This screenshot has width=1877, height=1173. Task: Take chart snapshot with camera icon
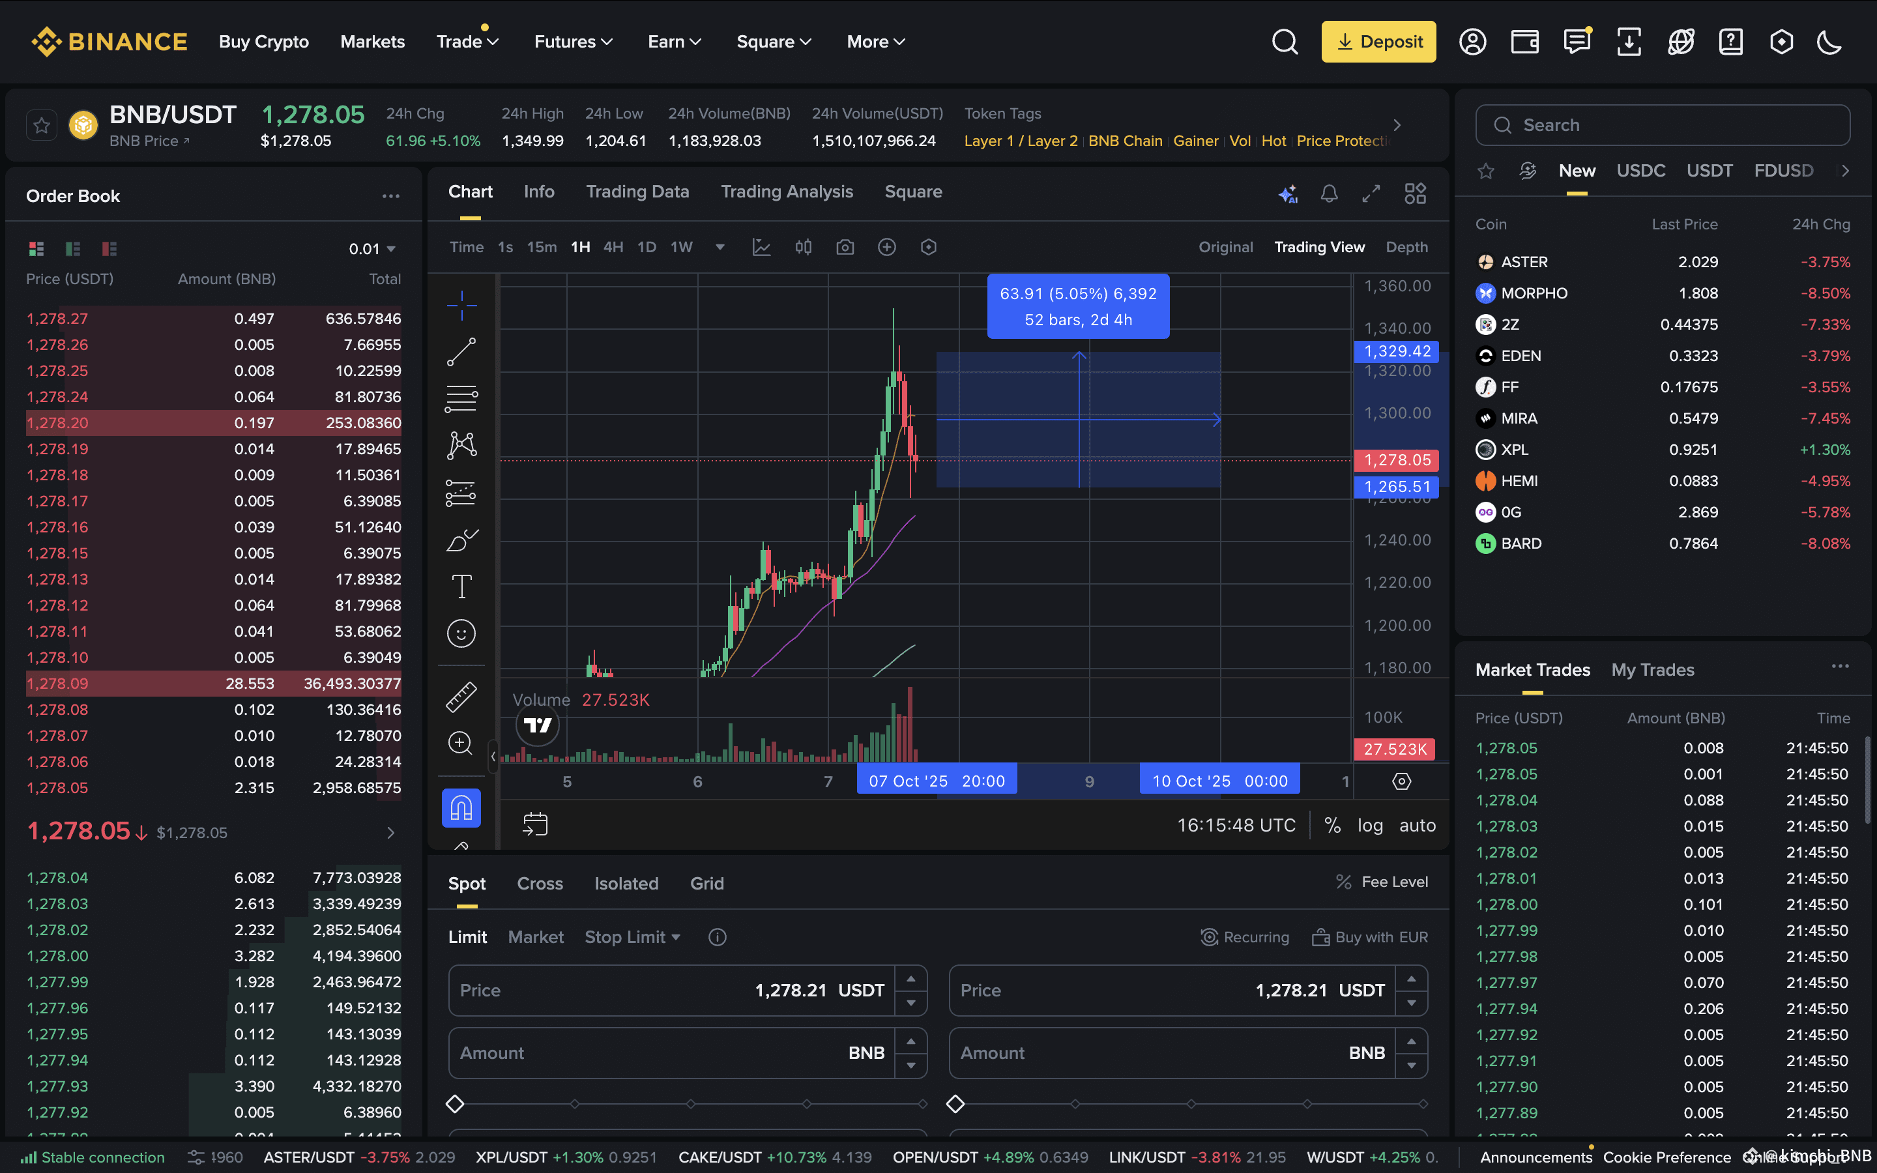[x=845, y=248]
